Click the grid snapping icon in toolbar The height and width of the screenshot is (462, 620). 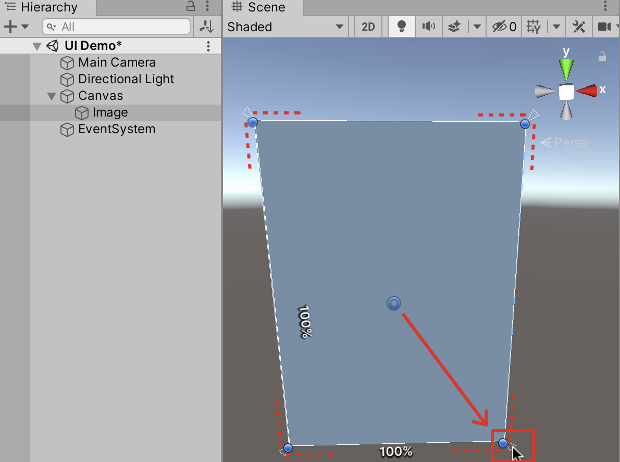point(534,27)
